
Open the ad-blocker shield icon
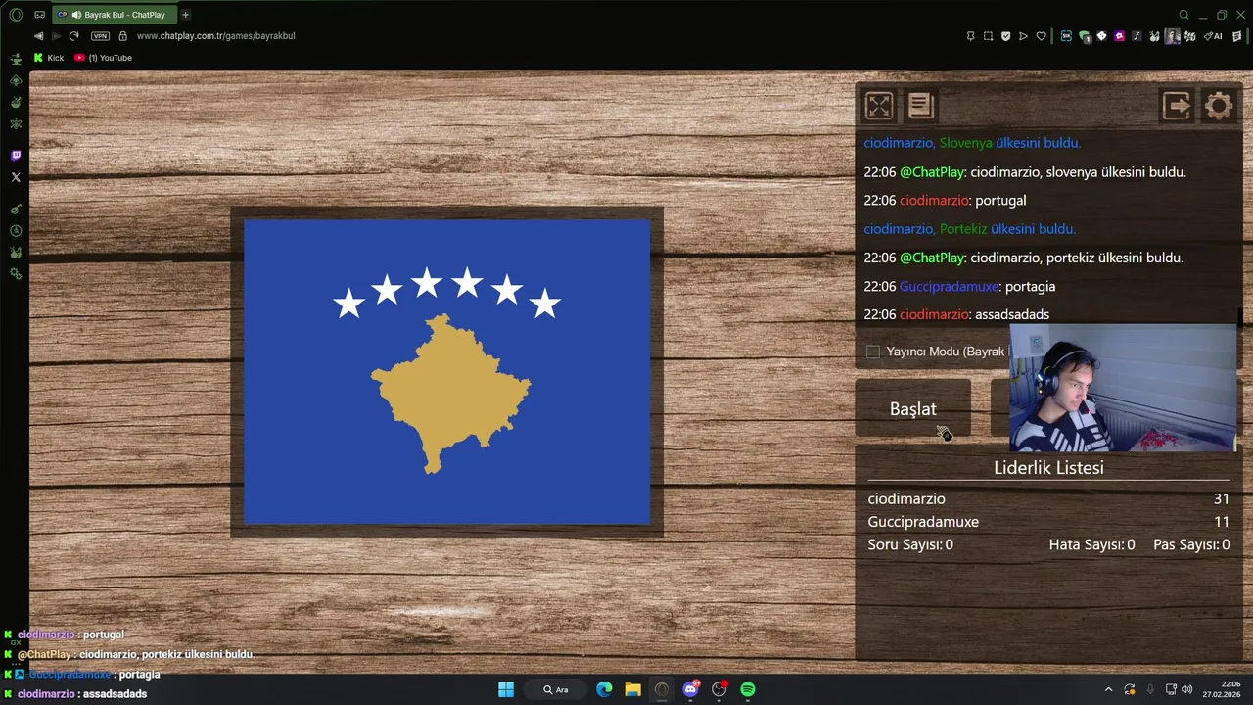click(x=1005, y=36)
